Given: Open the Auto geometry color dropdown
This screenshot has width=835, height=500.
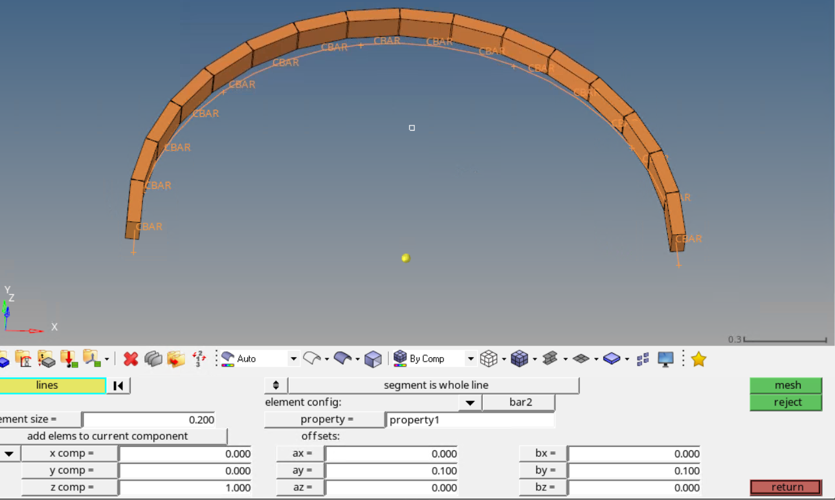Looking at the screenshot, I should pos(293,358).
